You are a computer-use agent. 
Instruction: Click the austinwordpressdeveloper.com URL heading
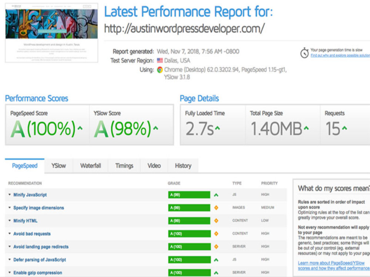[x=185, y=29]
